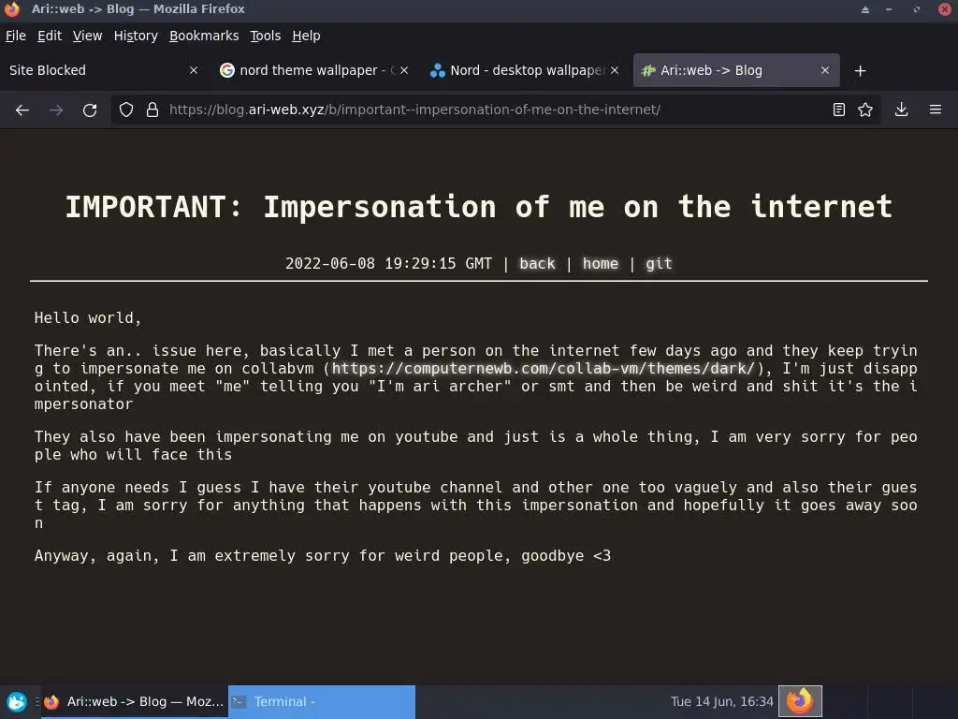
Task: Click the taskbar clock Tue 14 Jun
Action: [721, 702]
